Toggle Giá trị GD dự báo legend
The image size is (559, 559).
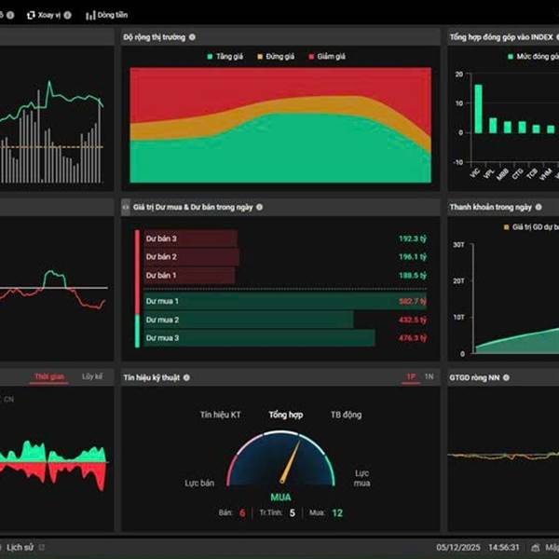pos(531,227)
